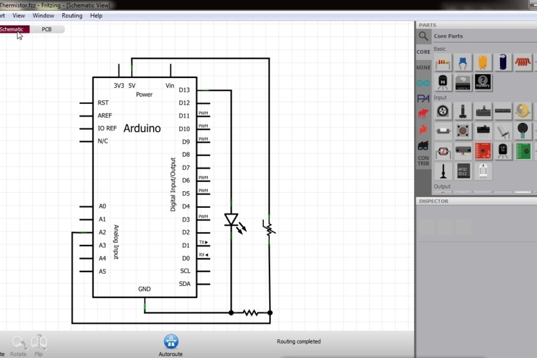Select the RFID ID12 part
Screen dimensions: 537x358
464,171
